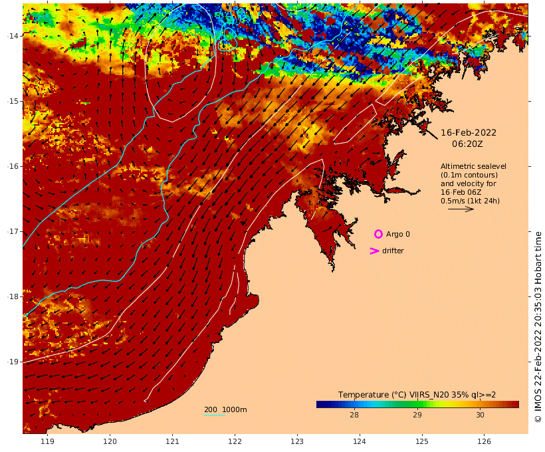Viewport: 545px width, 452px height.
Task: Click the 'Altimetric sealevel' text line
Action: point(473,167)
